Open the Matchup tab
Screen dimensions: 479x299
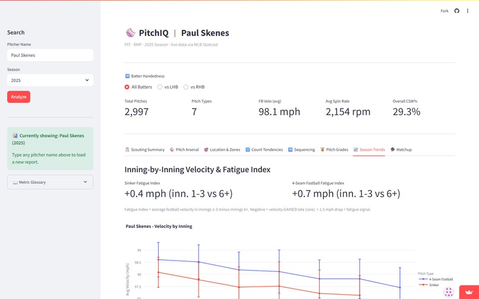(x=401, y=149)
